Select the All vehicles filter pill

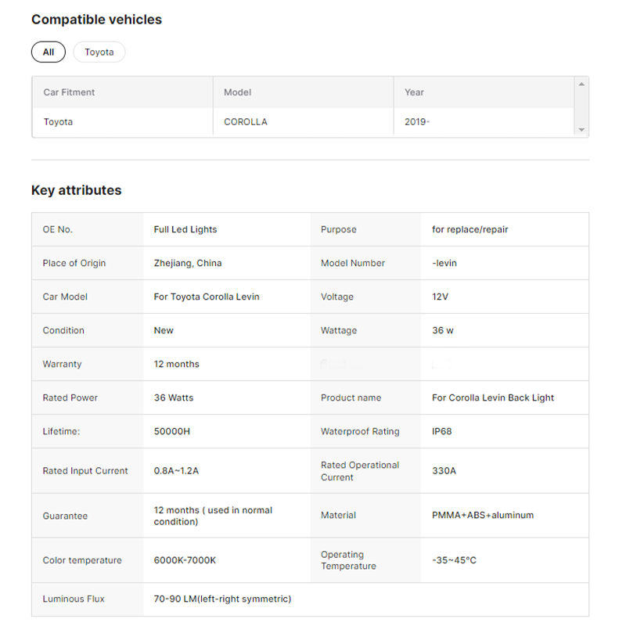[49, 52]
